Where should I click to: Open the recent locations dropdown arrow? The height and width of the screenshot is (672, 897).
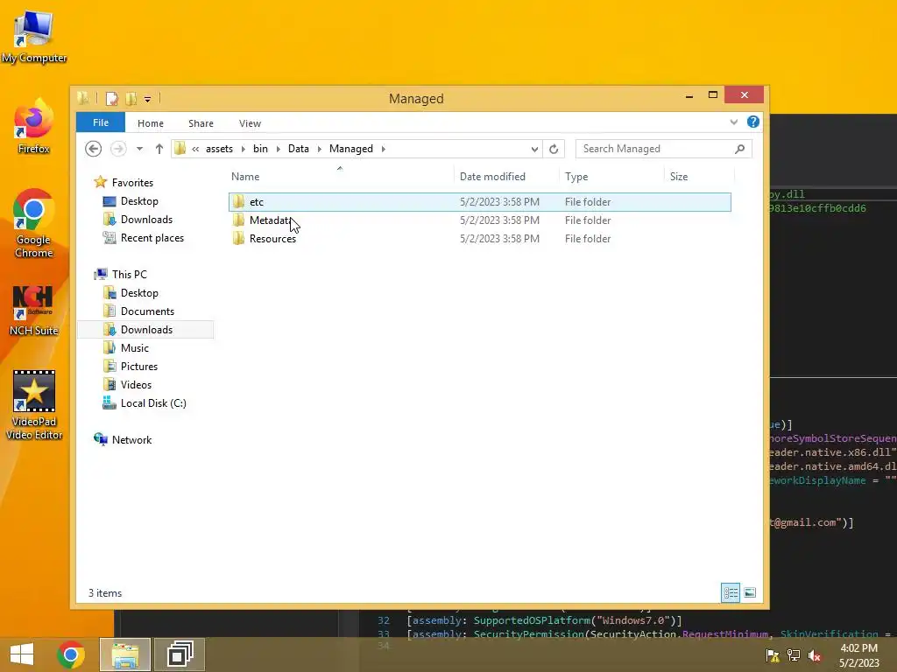click(x=139, y=149)
